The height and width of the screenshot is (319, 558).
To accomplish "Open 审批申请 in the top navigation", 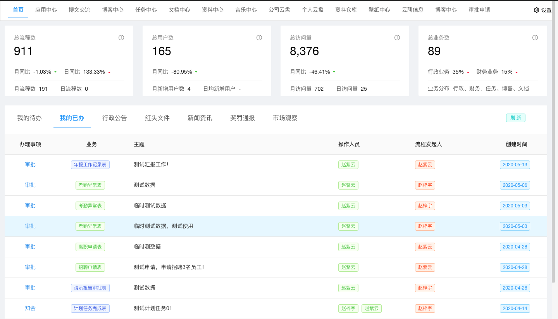I will 479,10.
